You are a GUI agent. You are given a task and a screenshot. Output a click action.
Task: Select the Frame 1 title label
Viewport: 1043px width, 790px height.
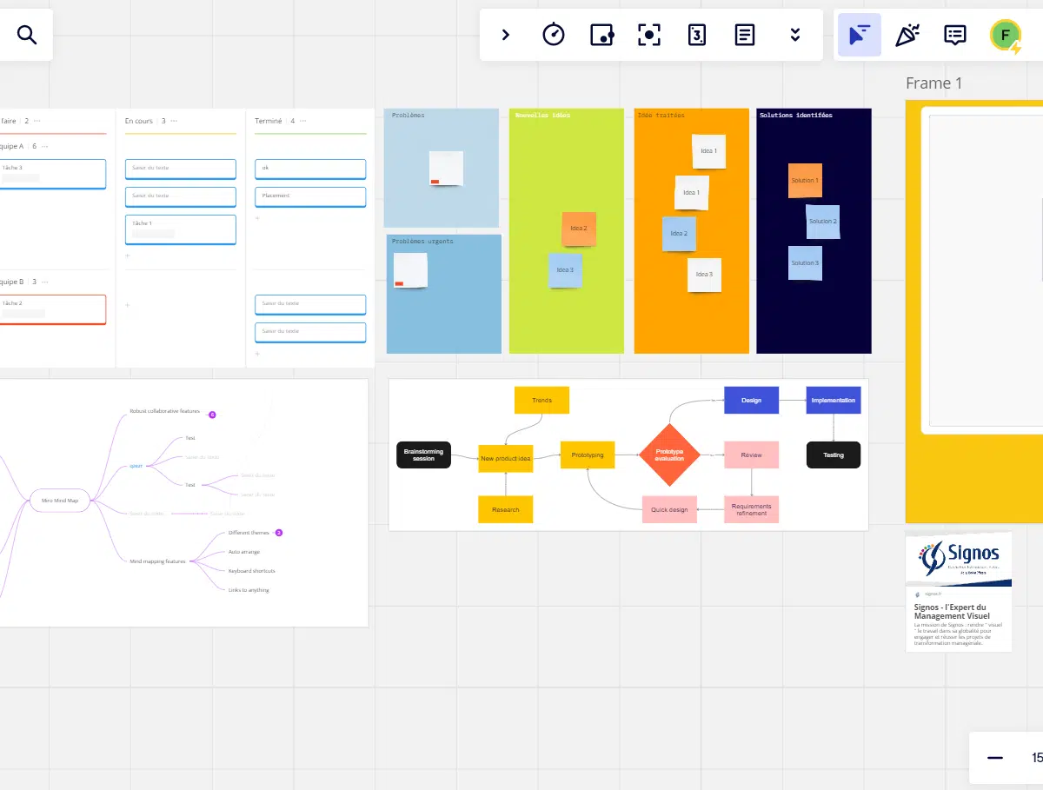coord(933,83)
